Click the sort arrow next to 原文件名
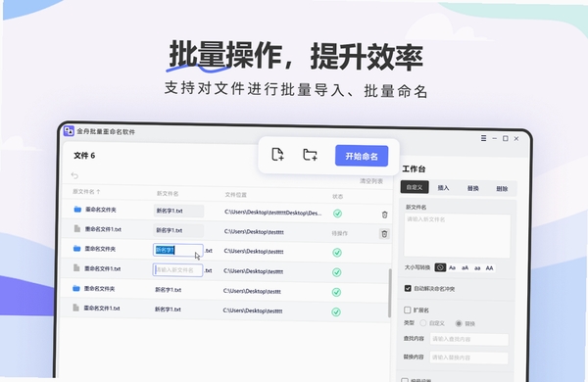588x382 pixels. click(98, 192)
